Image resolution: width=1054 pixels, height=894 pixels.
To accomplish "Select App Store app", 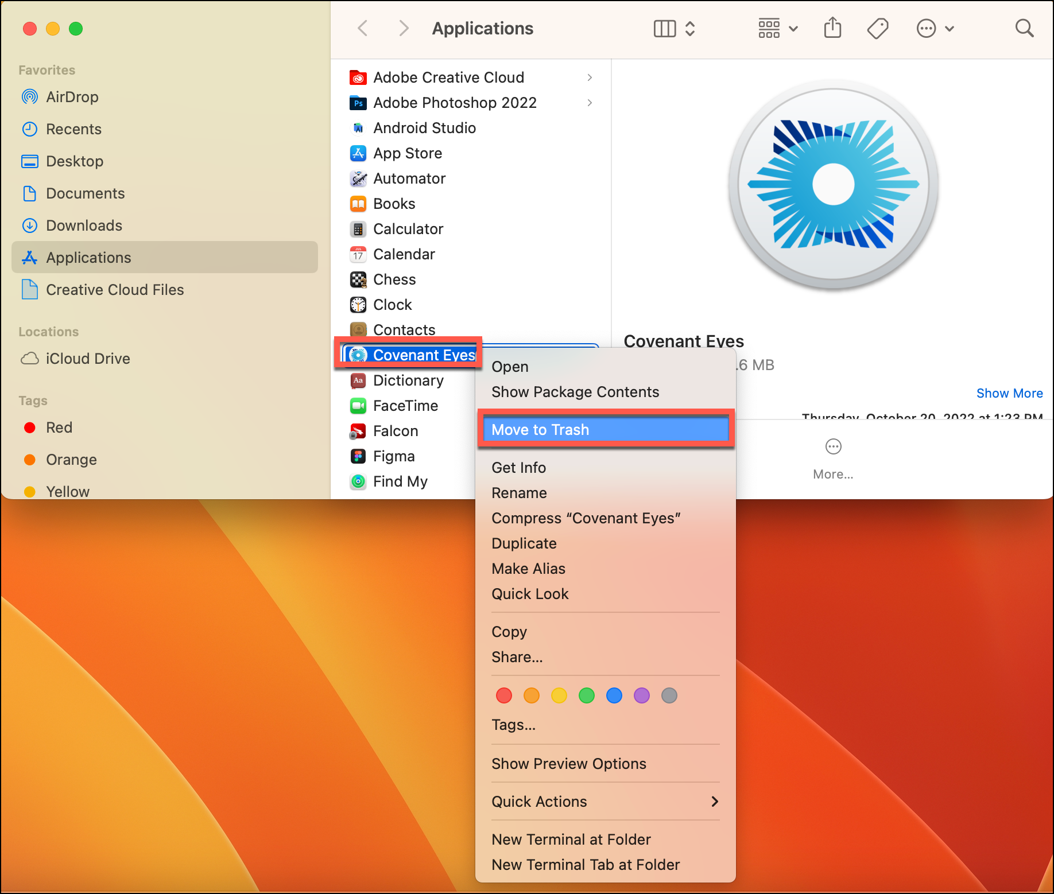I will [x=471, y=153].
